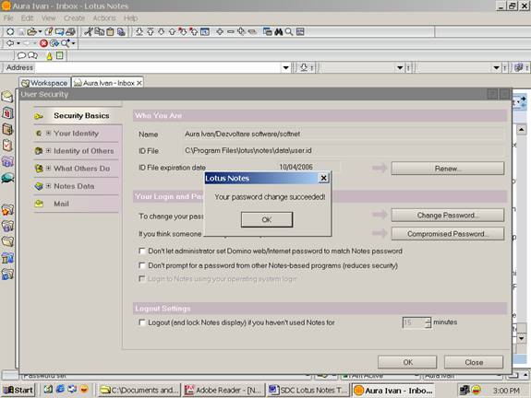Click the magnifier search icon in top toolbar
The image size is (531, 398).
pos(289,31)
